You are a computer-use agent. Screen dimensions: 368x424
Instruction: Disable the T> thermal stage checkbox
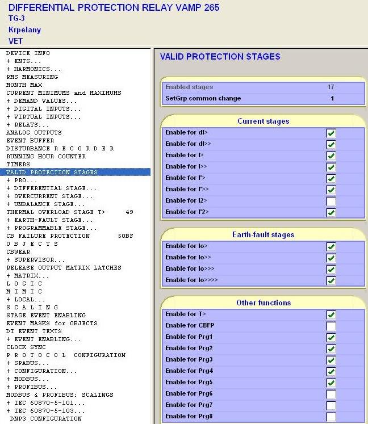point(331,314)
